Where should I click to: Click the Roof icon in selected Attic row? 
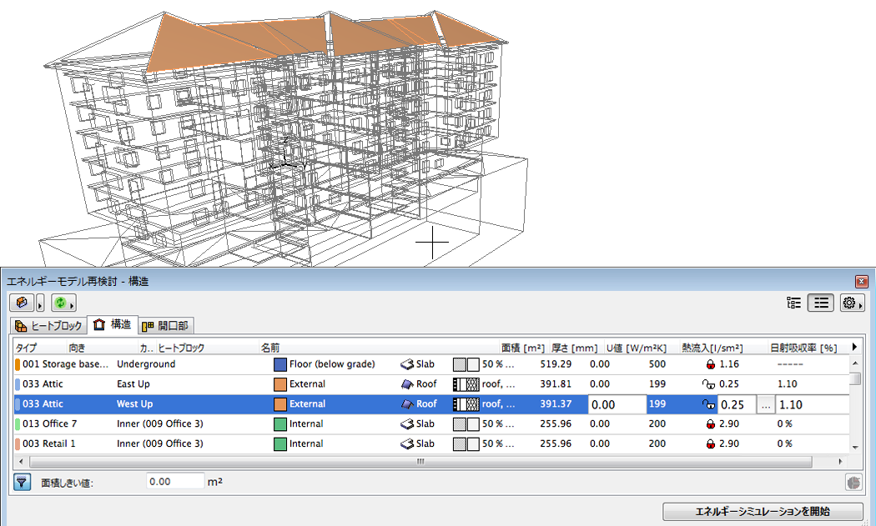(407, 404)
